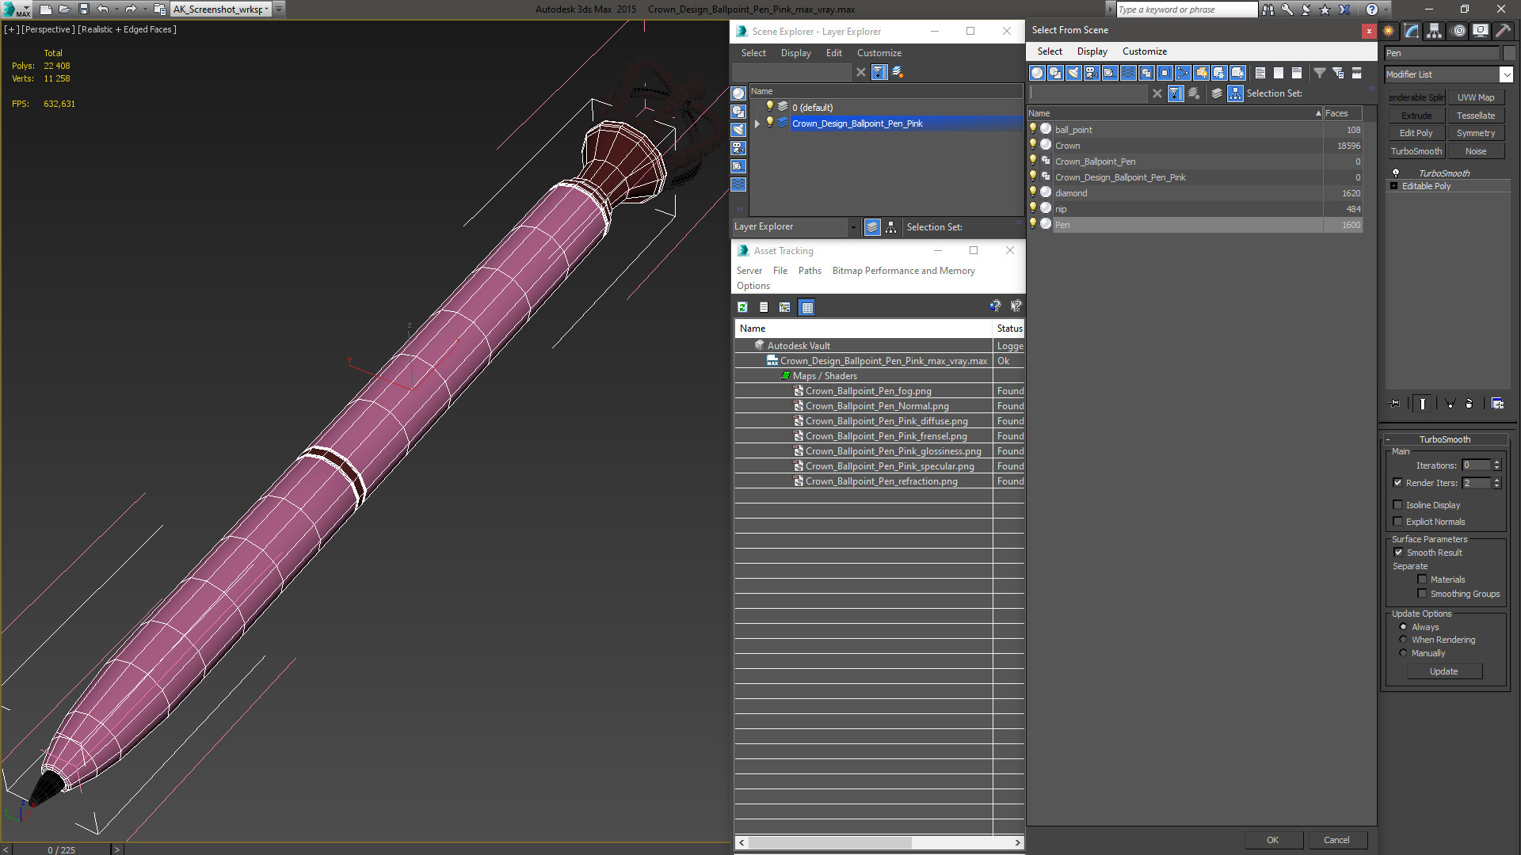Click OK button in Select From Scene

point(1272,840)
